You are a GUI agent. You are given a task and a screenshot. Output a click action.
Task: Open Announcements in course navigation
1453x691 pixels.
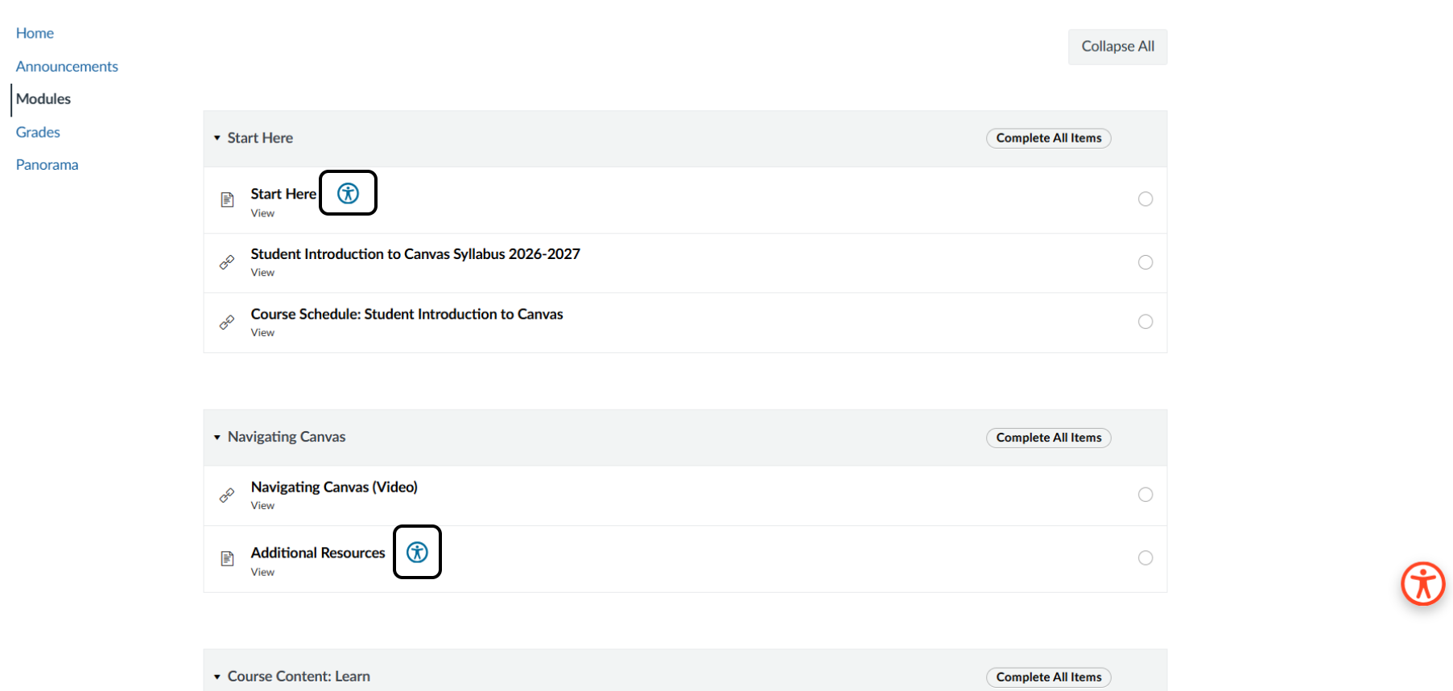67,66
